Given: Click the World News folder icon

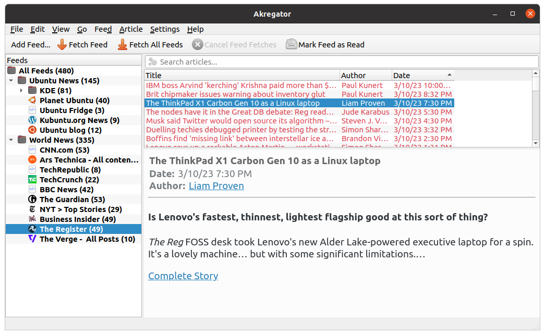Looking at the screenshot, I should pyautogui.click(x=22, y=140).
